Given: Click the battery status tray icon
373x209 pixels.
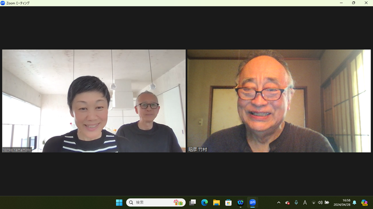Looking at the screenshot, I should 327,203.
